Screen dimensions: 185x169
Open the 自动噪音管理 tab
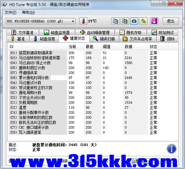95,33
